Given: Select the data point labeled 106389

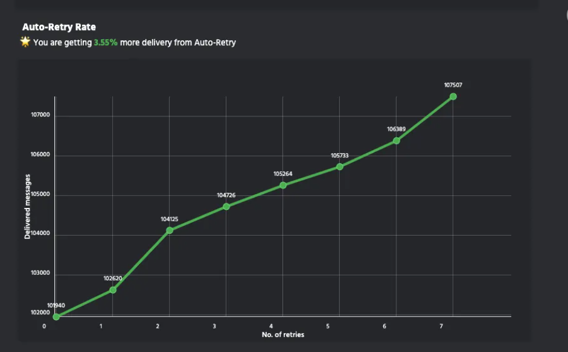Looking at the screenshot, I should coord(397,140).
